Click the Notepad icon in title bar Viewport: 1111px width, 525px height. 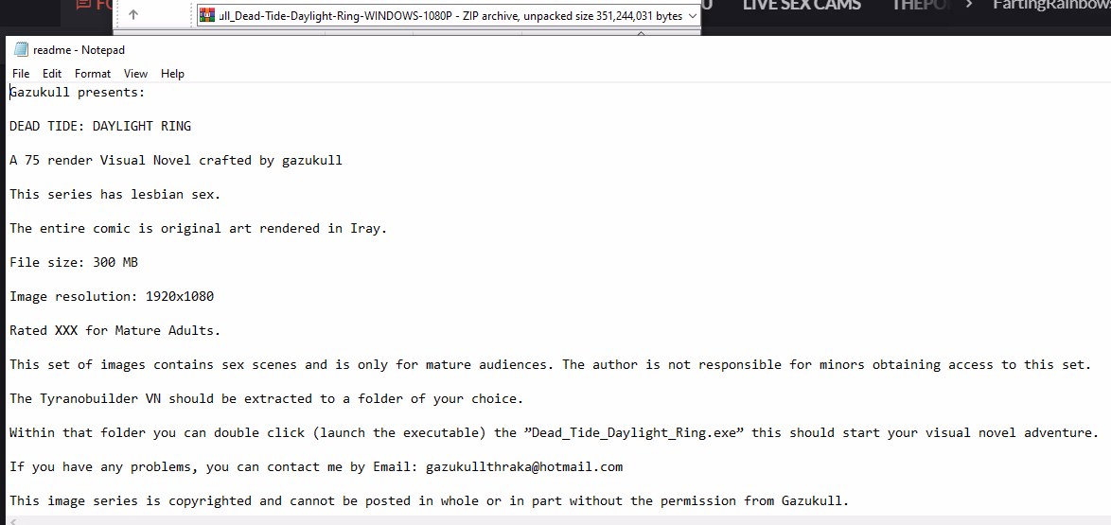[21, 49]
